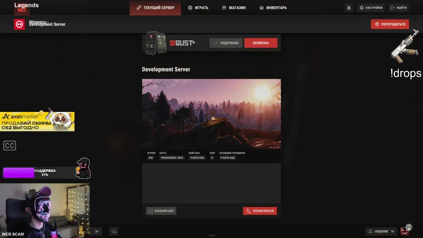Click the ping value 0
The width and height of the screenshot is (423, 238).
coord(212,158)
